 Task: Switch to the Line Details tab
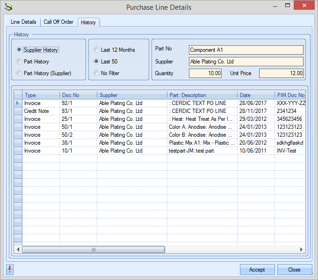tap(23, 22)
